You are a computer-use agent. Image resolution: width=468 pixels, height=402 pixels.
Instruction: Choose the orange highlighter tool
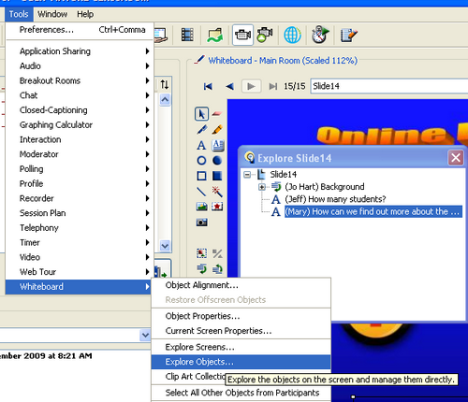pyautogui.click(x=217, y=129)
